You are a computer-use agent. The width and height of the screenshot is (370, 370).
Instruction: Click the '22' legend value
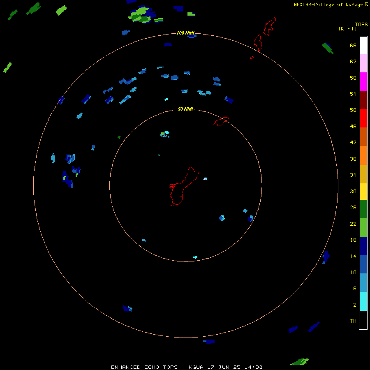coord(353,224)
